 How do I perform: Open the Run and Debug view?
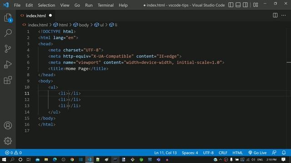click(8, 64)
